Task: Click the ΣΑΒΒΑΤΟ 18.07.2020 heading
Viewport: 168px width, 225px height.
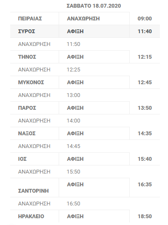Action: [94, 6]
